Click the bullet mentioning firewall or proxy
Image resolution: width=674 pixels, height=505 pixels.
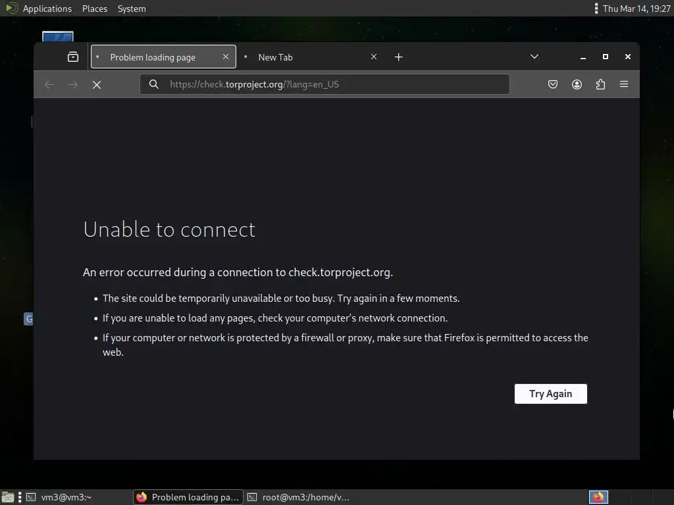pos(345,345)
